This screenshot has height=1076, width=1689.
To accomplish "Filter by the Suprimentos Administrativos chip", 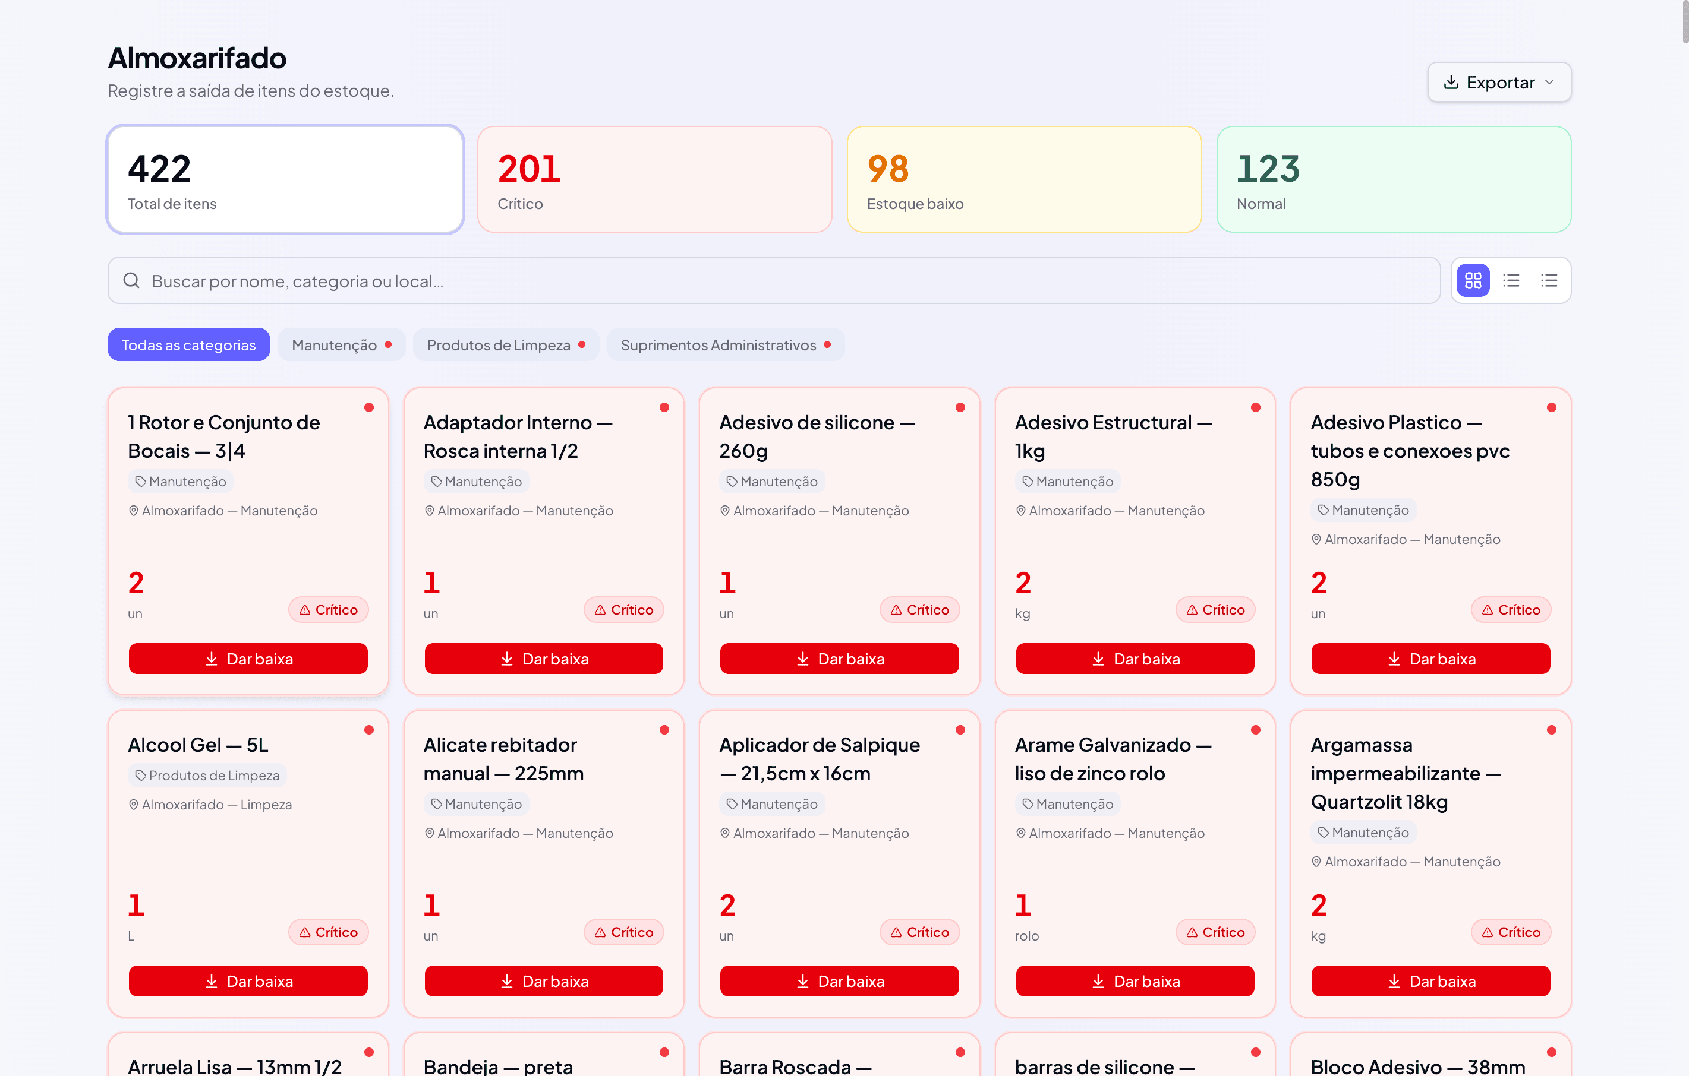I will (725, 345).
